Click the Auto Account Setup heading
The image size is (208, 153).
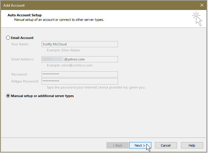pyautogui.click(x=25, y=15)
